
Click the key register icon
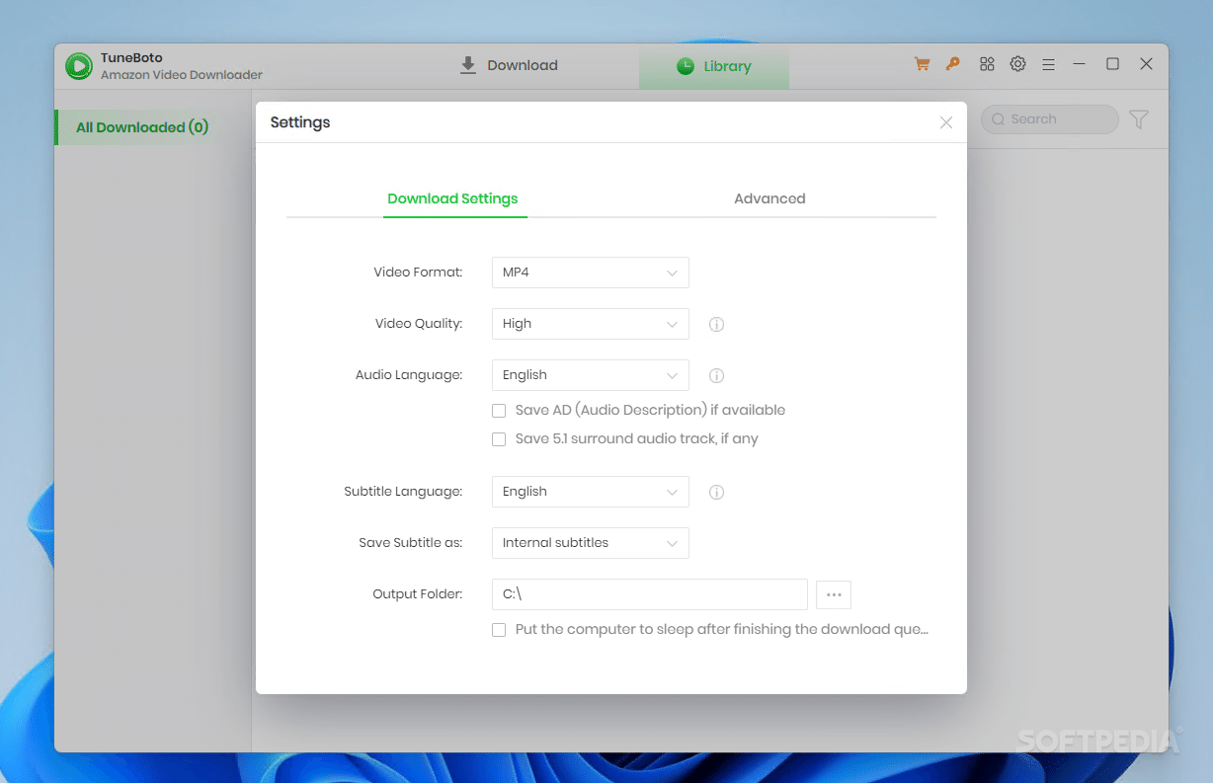(952, 64)
